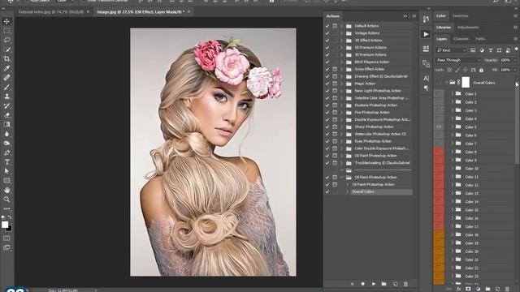Expand the Troubleshooting action set
Screen dimensions: 520x292
tap(341, 163)
